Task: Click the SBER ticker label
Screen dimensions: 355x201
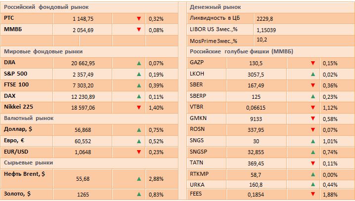Action: pyautogui.click(x=196, y=85)
